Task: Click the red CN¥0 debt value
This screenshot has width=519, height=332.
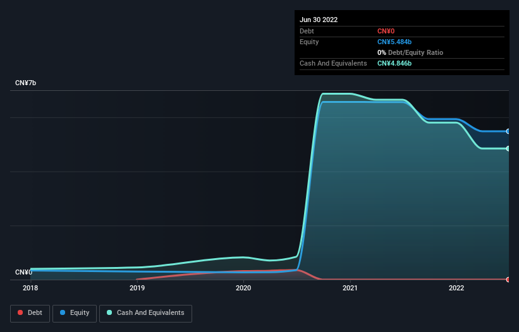Action: (386, 31)
